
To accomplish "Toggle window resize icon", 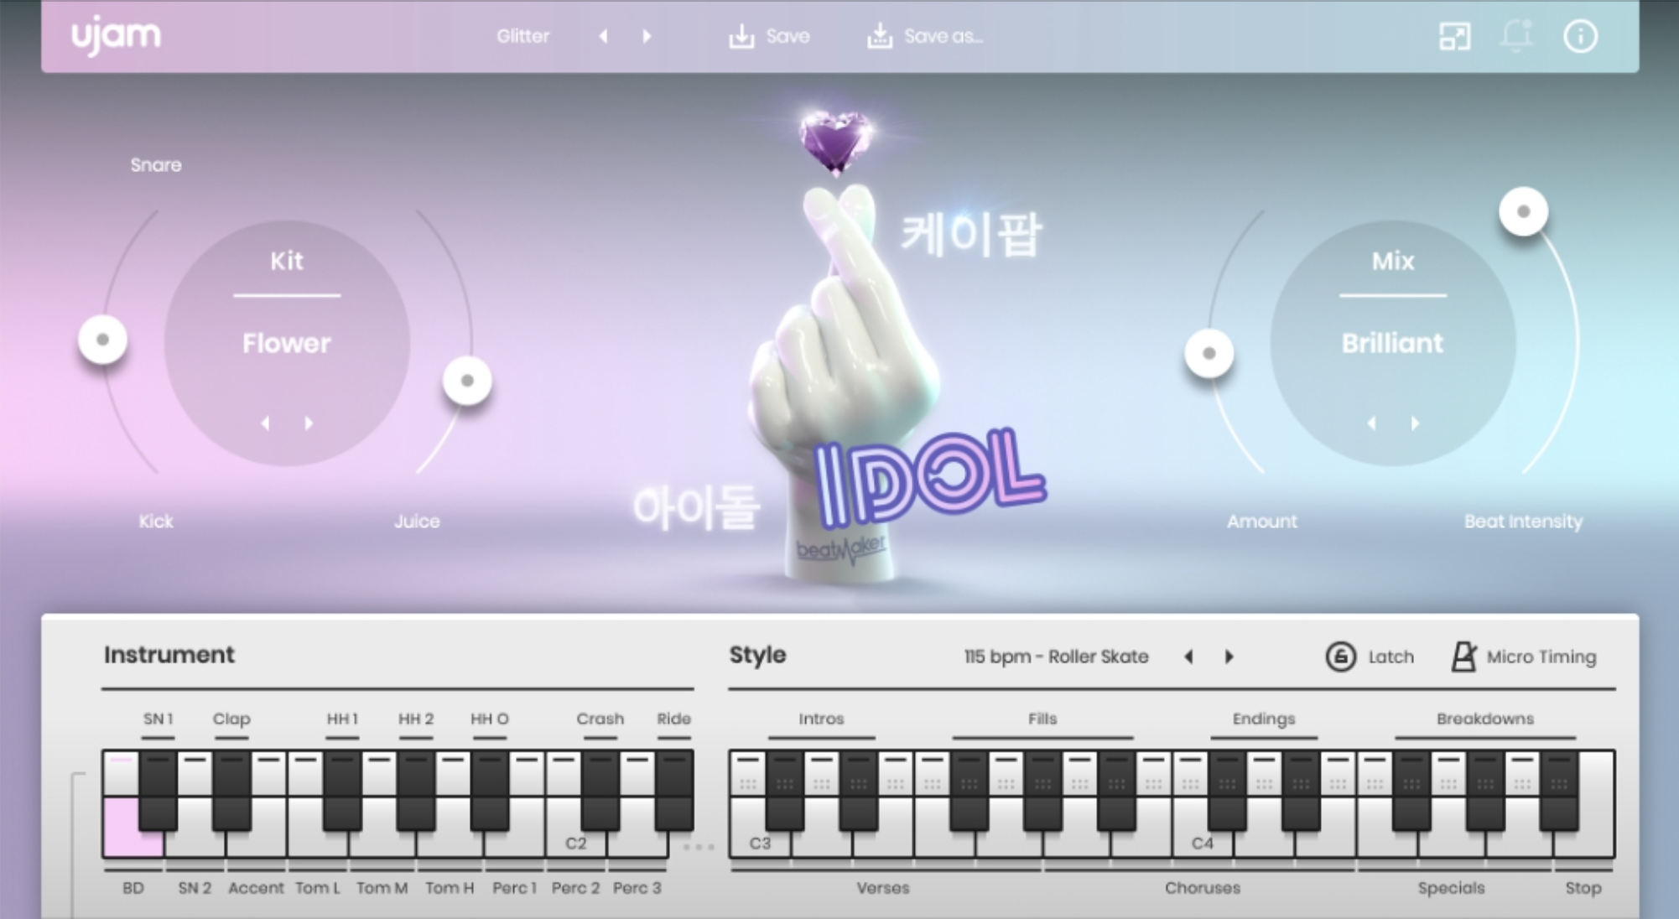I will [x=1455, y=36].
